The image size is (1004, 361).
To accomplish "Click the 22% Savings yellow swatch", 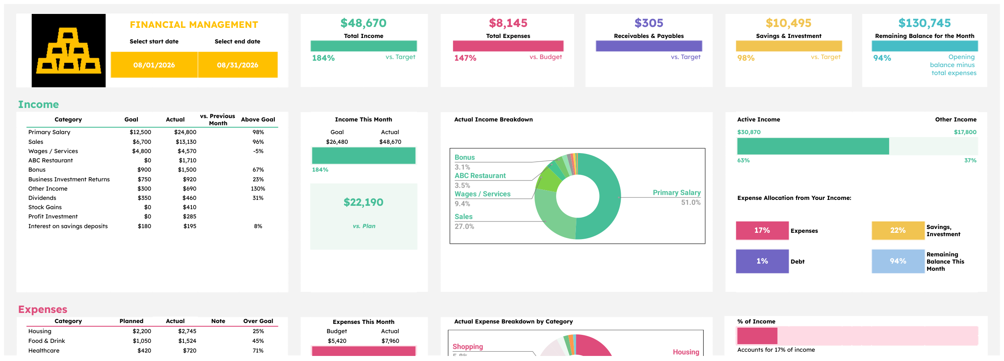I will [x=898, y=231].
